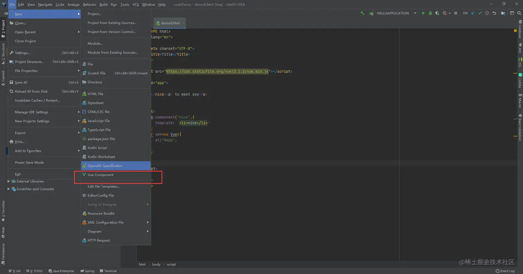Choose HTTP Request in New submenu
This screenshot has height=274, width=523.
(116, 240)
